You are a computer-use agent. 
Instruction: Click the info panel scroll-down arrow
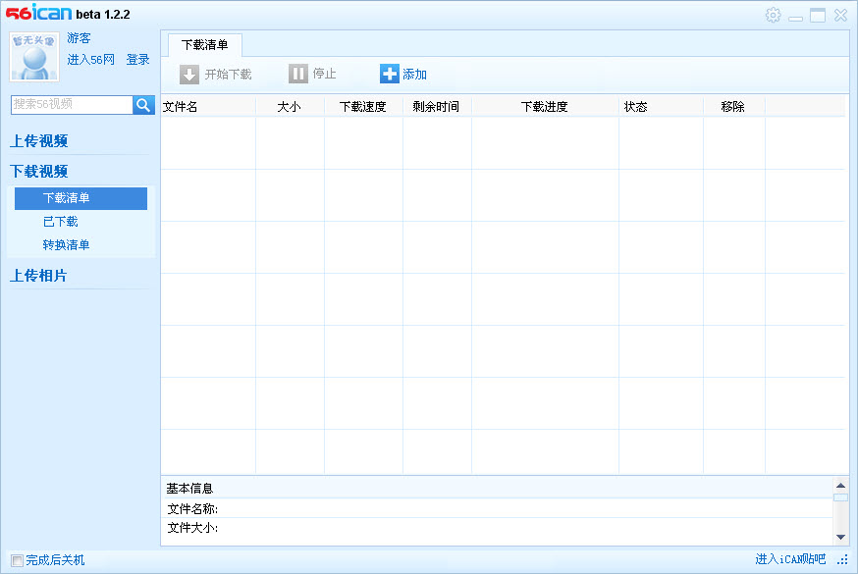pyautogui.click(x=840, y=538)
